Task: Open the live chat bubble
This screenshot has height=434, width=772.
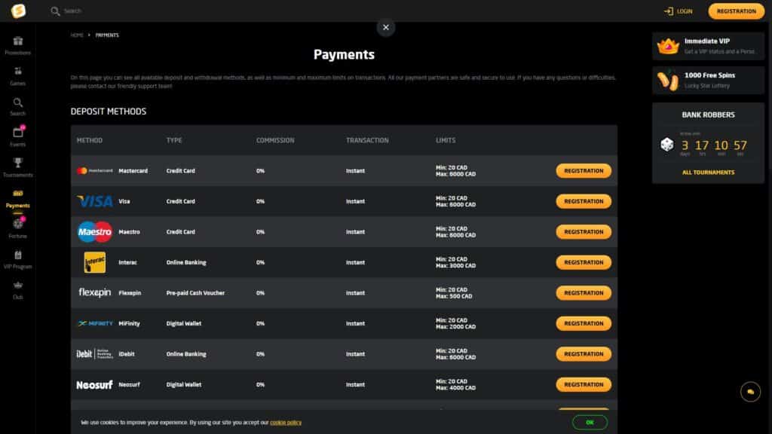Action: 750,392
